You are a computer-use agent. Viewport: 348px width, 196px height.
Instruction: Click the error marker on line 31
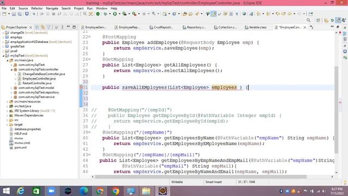(x=81, y=87)
